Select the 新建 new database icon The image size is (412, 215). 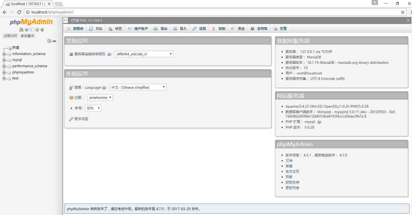pos(9,48)
